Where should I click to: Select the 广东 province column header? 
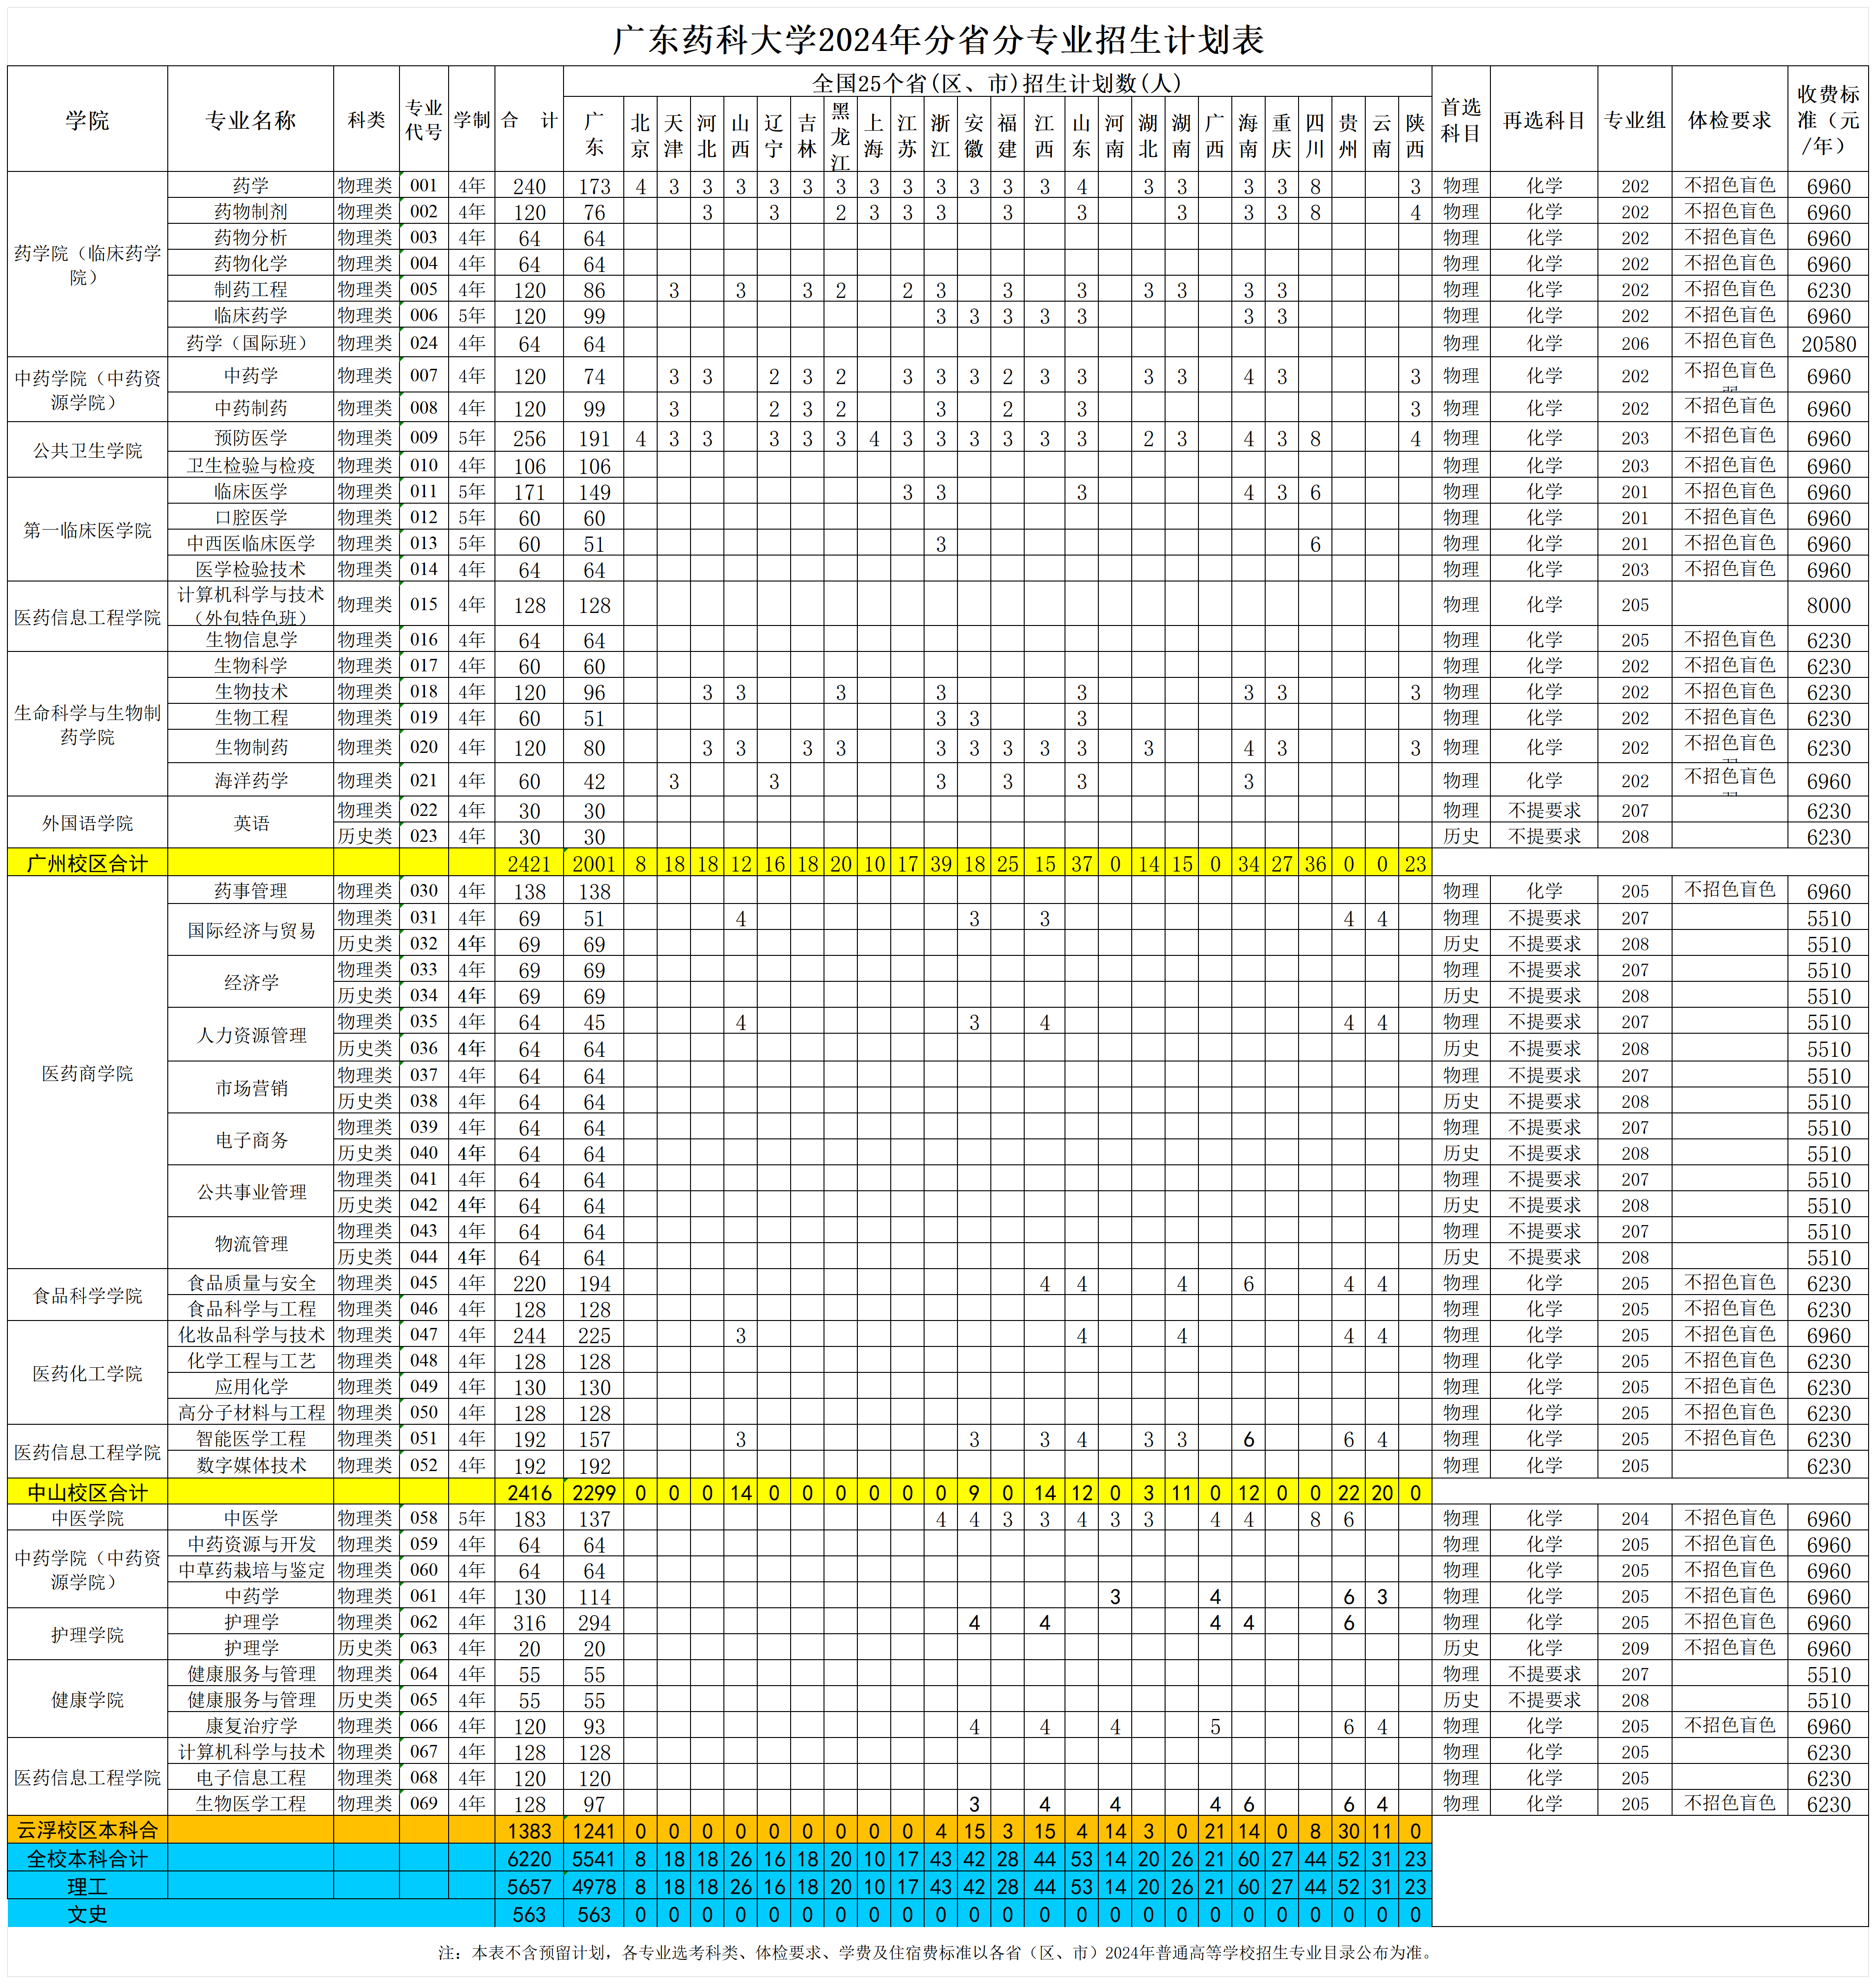tap(594, 135)
